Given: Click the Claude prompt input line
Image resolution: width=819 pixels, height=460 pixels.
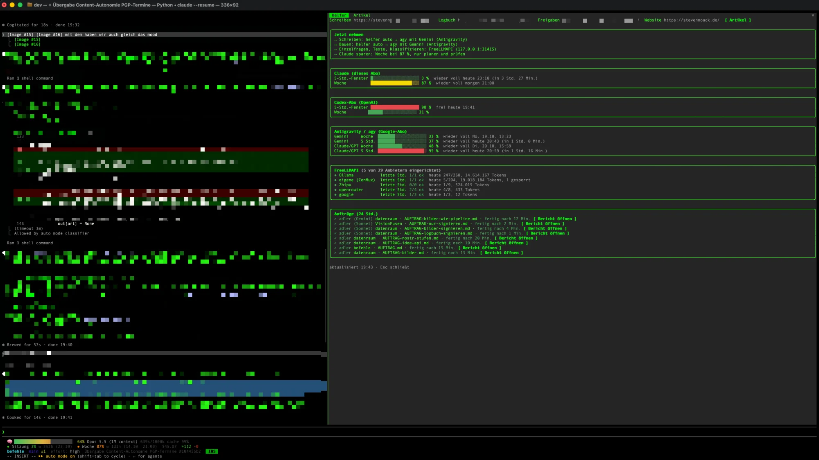Looking at the screenshot, I should point(409,432).
